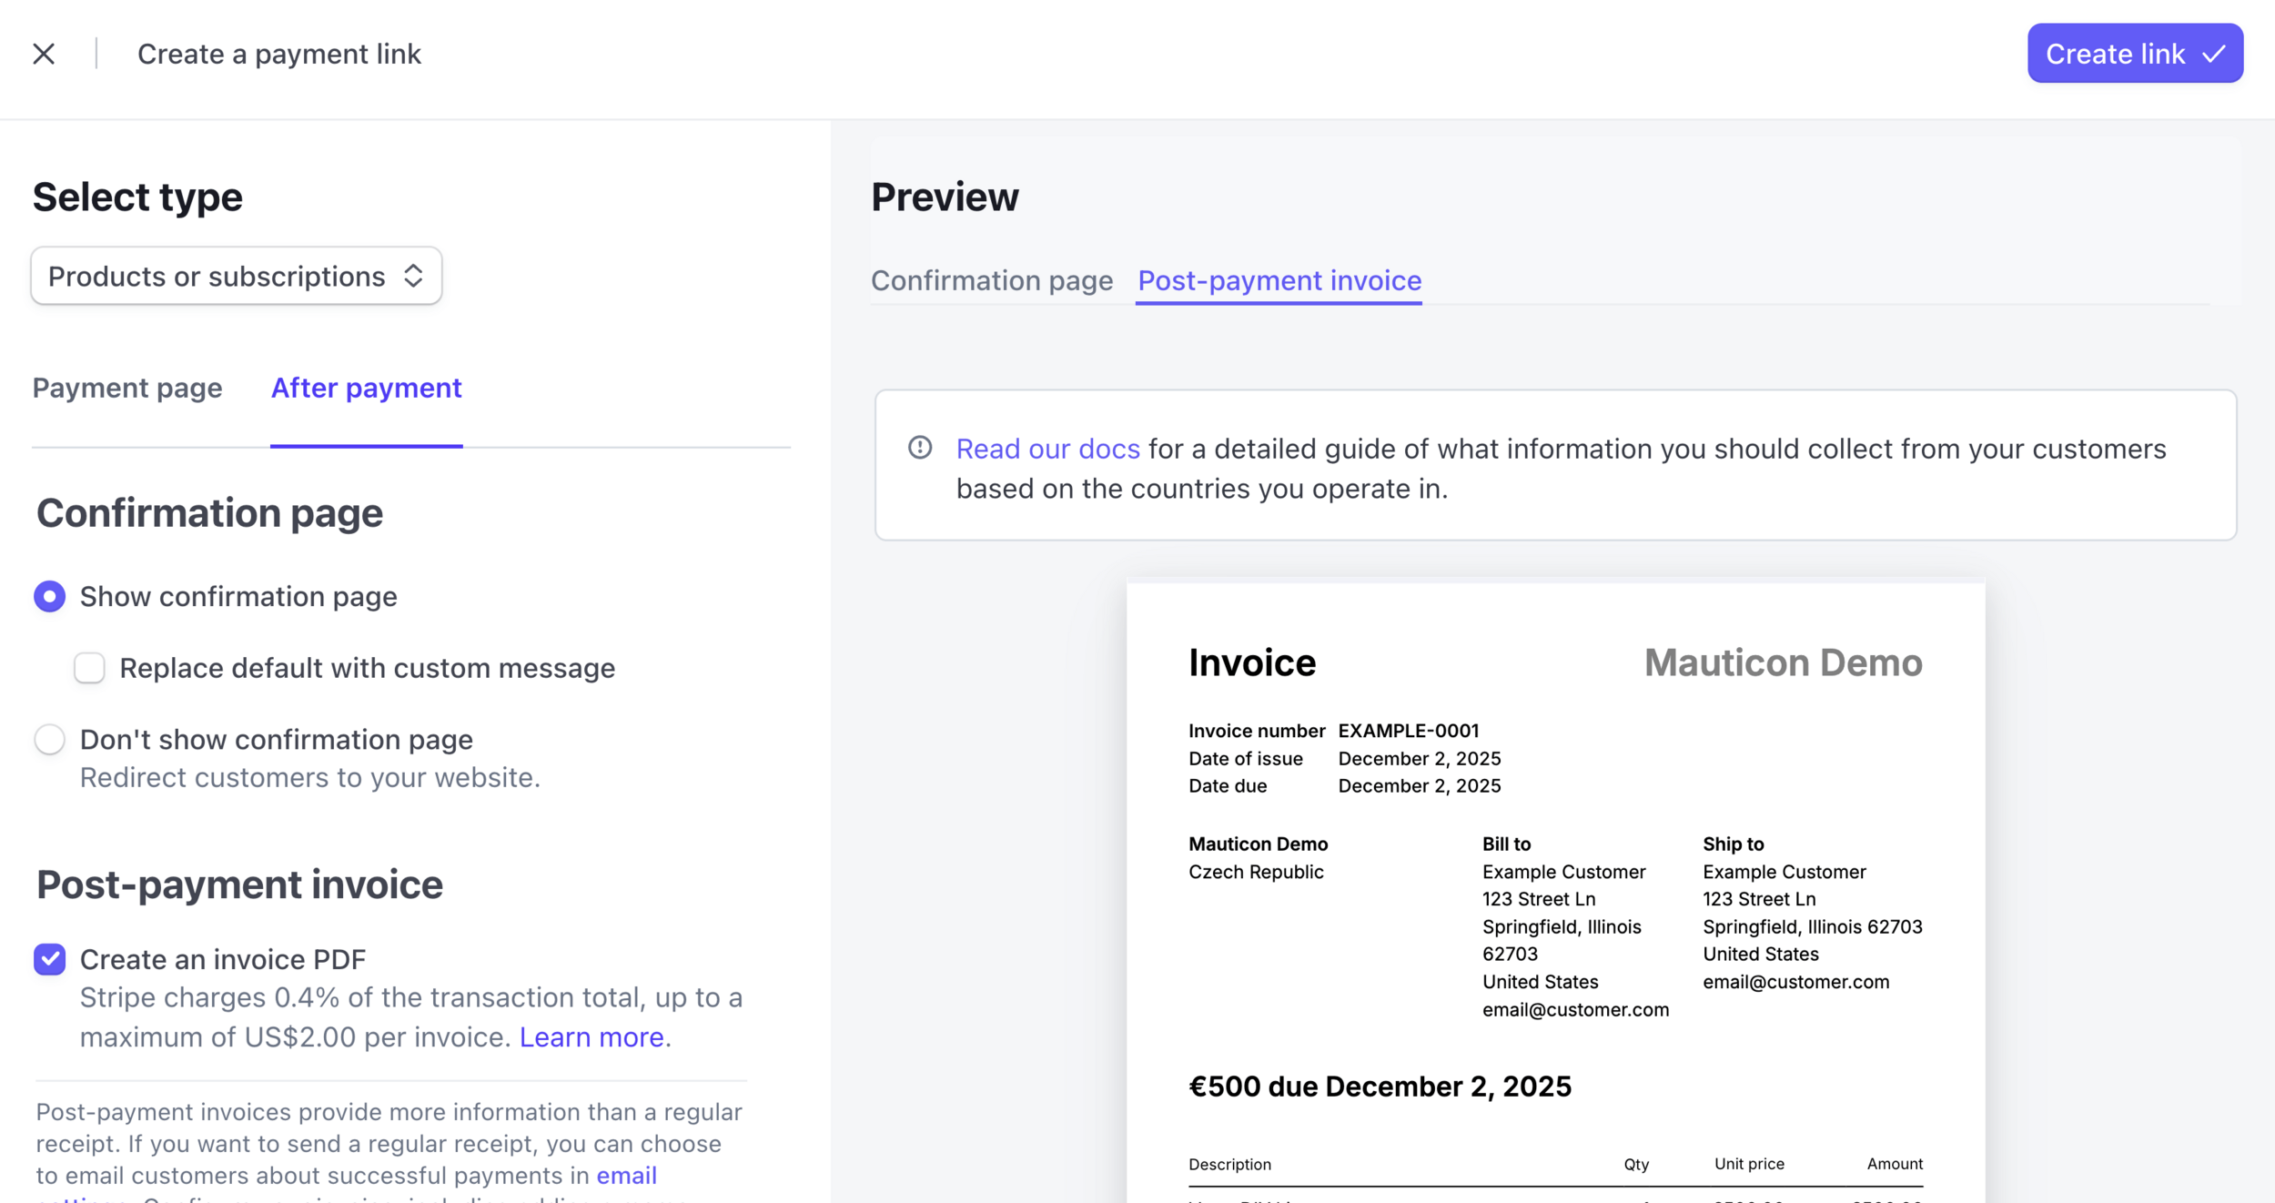Open the email settings link

point(626,1176)
